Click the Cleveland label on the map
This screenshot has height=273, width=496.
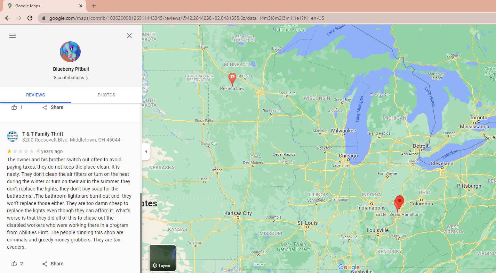click(442, 163)
